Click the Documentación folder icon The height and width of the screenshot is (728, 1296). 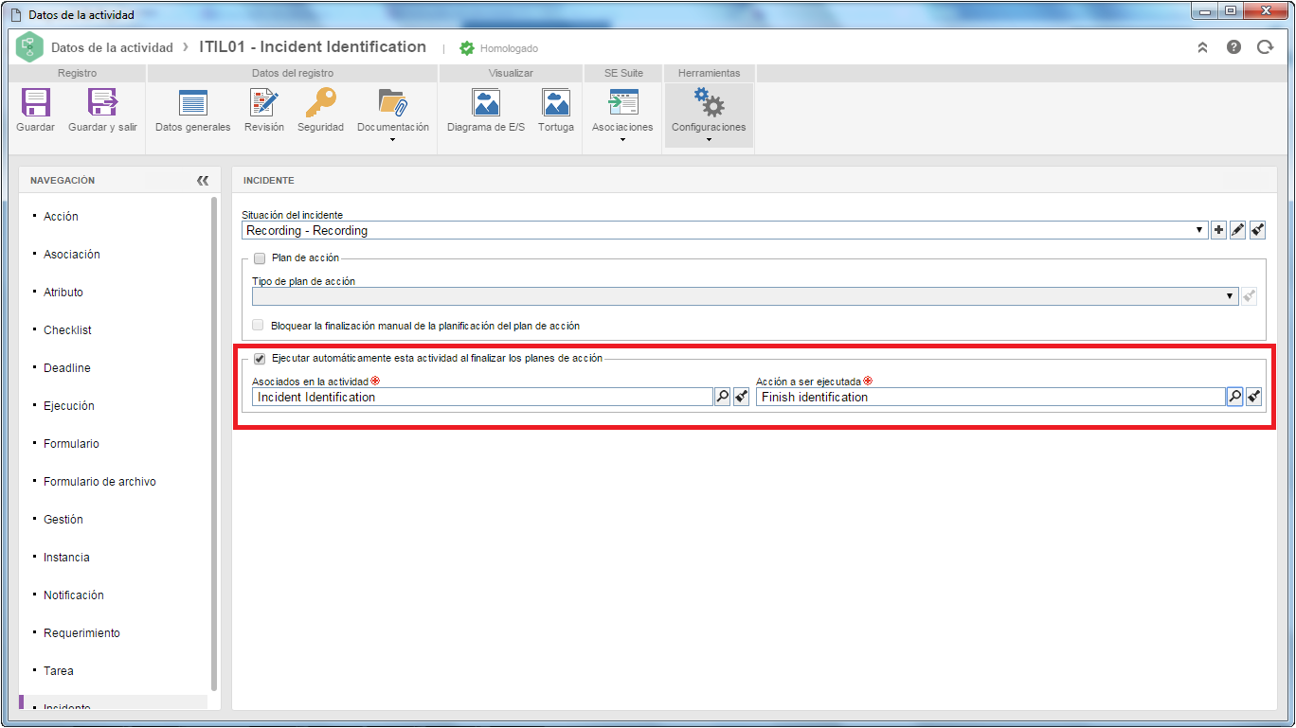[392, 102]
